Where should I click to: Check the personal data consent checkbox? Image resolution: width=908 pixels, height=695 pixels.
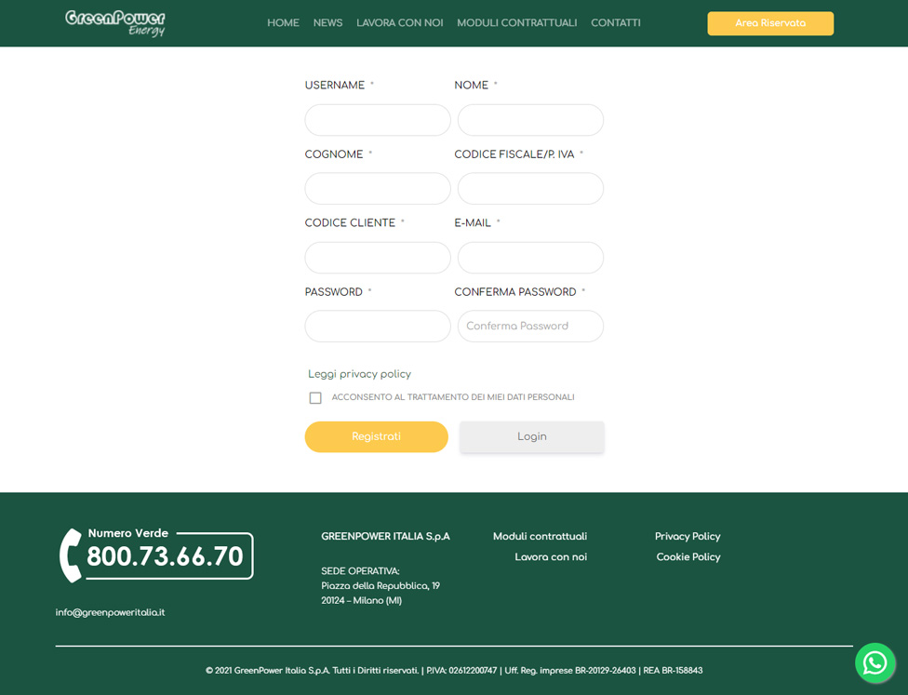point(315,398)
